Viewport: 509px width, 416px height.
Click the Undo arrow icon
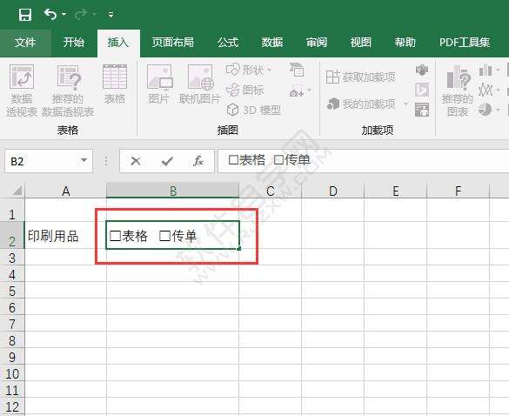[x=50, y=14]
